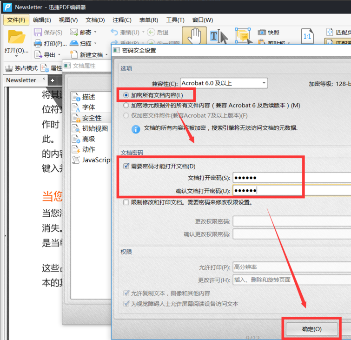The height and width of the screenshot is (340, 351).
Task: Open Scan dropdown arrow
Action: coord(95,43)
